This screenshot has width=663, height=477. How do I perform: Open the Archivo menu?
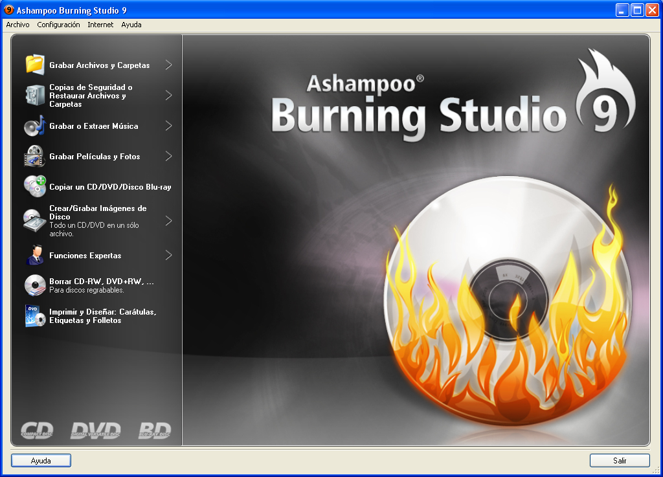[17, 25]
